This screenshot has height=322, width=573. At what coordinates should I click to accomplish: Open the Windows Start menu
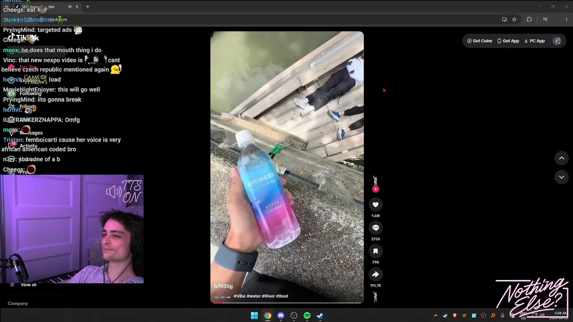pyautogui.click(x=254, y=316)
